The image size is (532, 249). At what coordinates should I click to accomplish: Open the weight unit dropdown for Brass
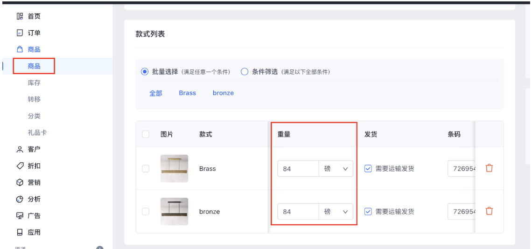pos(336,169)
